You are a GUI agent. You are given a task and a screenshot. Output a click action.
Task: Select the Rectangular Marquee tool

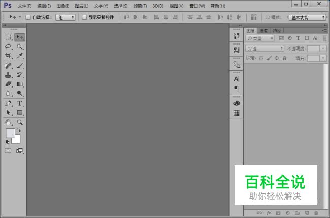[8, 37]
